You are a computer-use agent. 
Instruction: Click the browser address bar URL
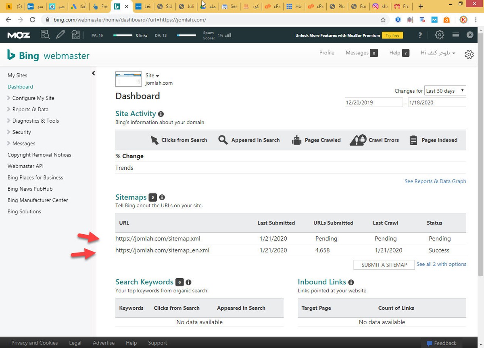[x=130, y=19]
